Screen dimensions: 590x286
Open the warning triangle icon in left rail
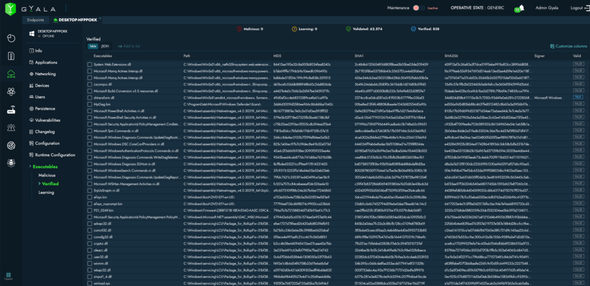point(12,127)
